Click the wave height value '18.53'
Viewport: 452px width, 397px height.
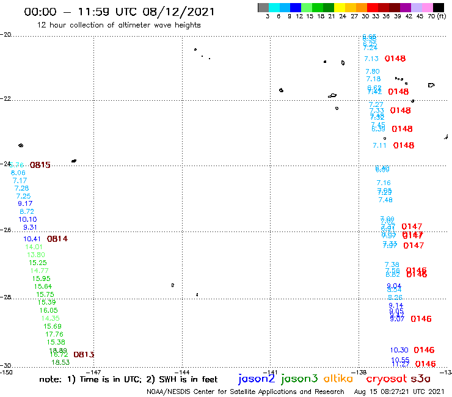coord(60,362)
